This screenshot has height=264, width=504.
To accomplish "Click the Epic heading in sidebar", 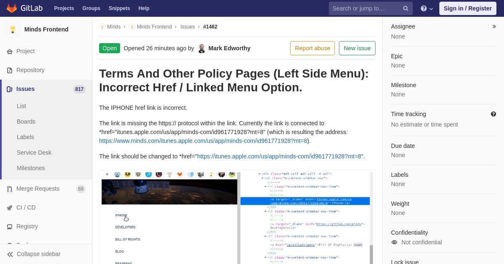I will click(x=397, y=56).
